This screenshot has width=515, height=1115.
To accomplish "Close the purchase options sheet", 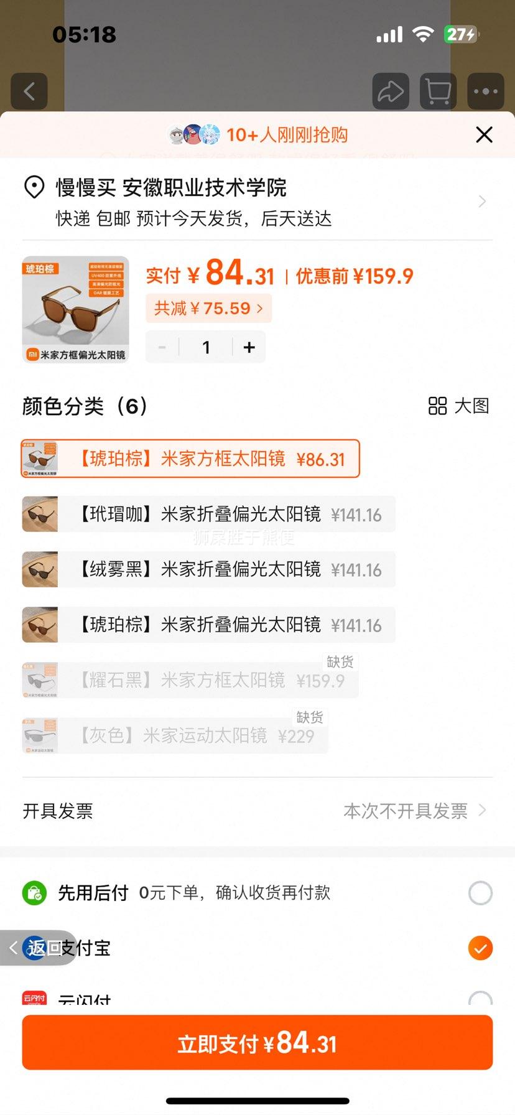I will (x=484, y=134).
